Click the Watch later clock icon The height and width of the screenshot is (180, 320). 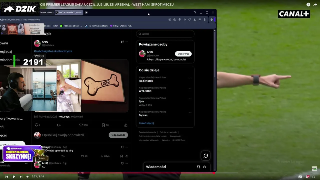308,4
